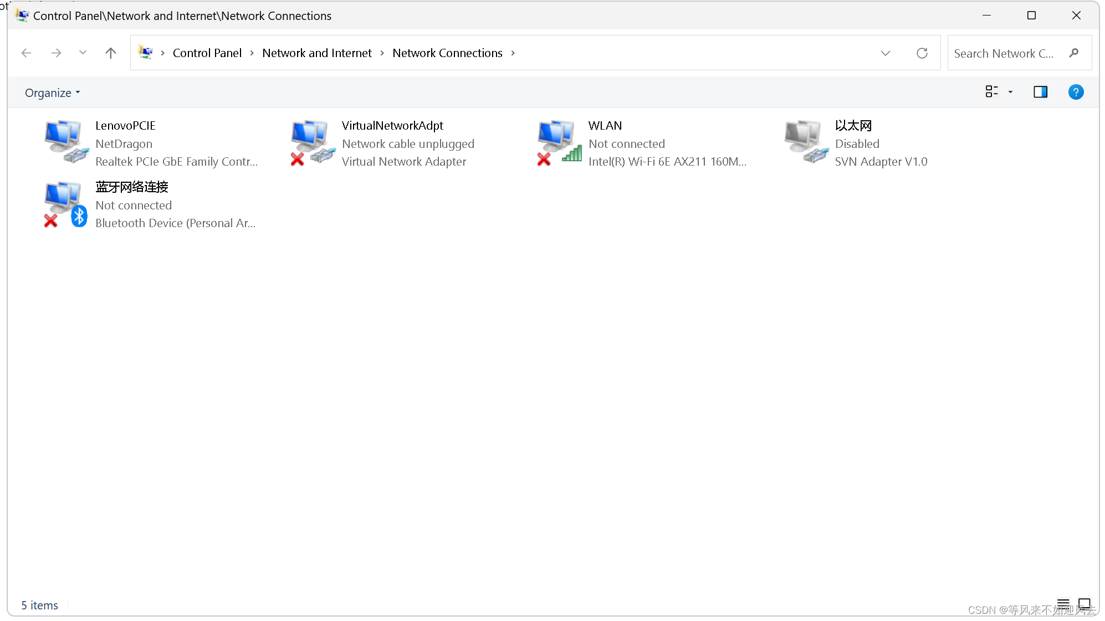Open the change view dropdown arrow
This screenshot has height=621, width=1105.
point(1011,92)
